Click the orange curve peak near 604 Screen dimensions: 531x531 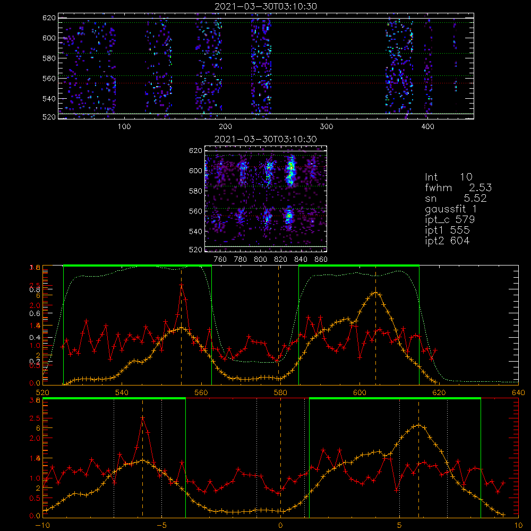(375, 293)
